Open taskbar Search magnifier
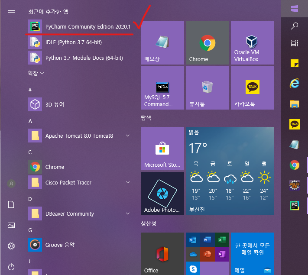This screenshot has height=275, width=308. pyautogui.click(x=295, y=26)
